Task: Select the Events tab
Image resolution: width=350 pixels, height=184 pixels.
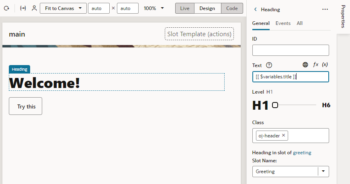Action: pos(283,23)
